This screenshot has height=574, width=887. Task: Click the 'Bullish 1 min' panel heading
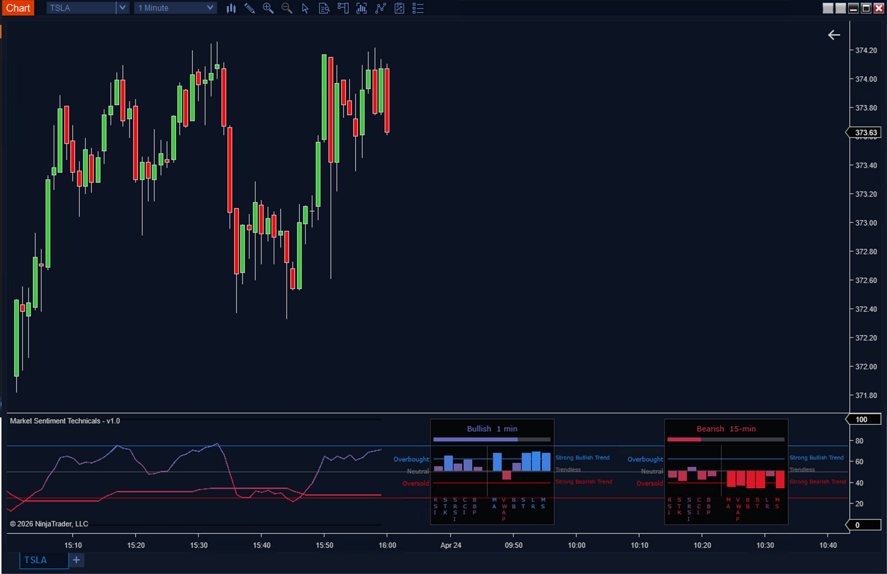pyautogui.click(x=492, y=429)
